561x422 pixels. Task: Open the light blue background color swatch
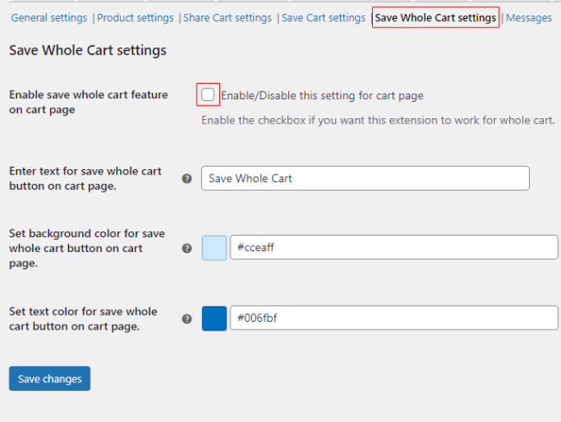coord(214,248)
